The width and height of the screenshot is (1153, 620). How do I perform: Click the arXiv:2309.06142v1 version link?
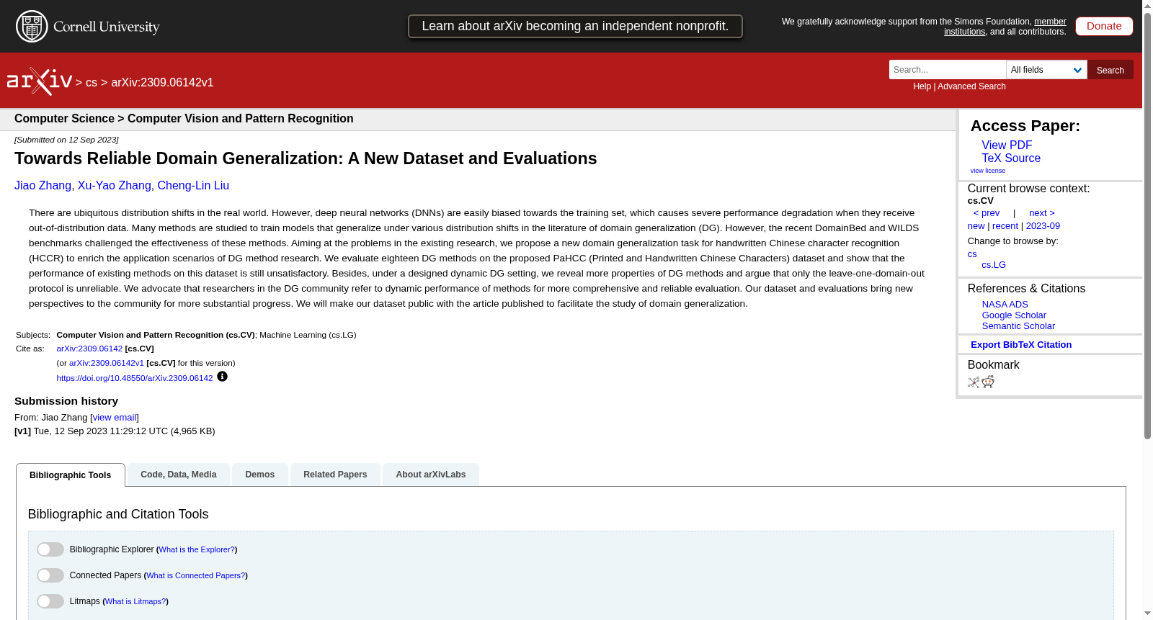click(107, 363)
